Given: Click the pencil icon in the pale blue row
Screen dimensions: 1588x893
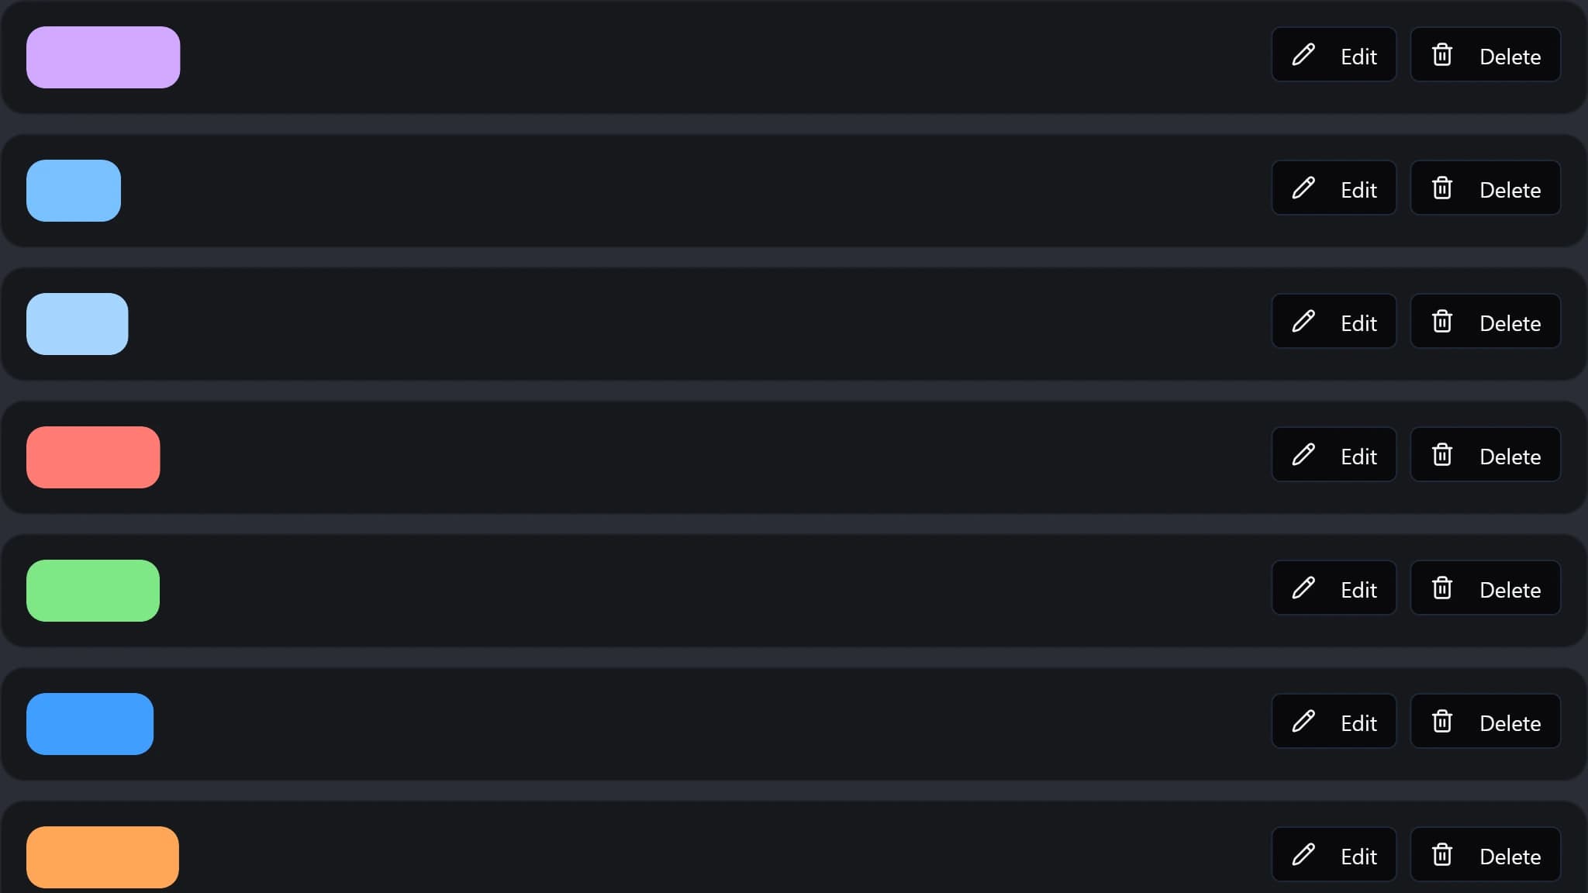Looking at the screenshot, I should coord(1303,322).
